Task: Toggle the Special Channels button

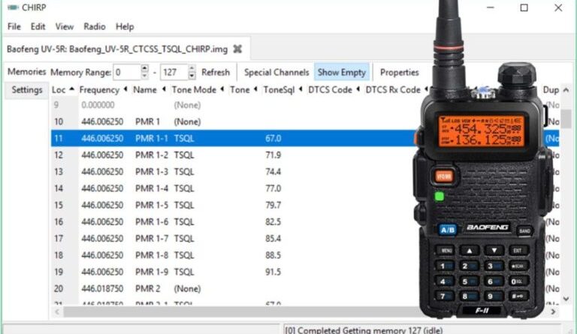Action: 276,72
